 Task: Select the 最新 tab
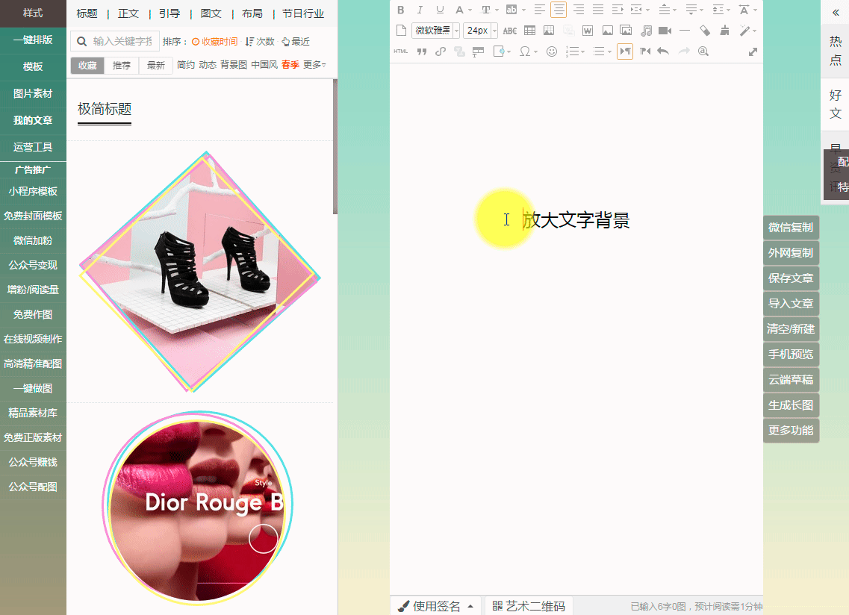click(x=155, y=66)
